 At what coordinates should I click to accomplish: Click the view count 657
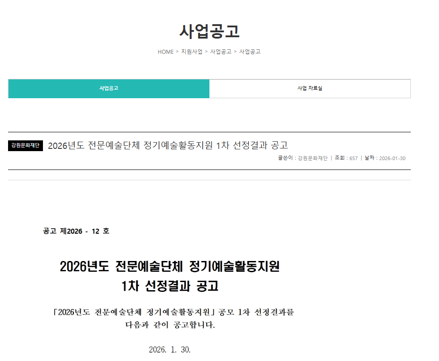point(353,158)
